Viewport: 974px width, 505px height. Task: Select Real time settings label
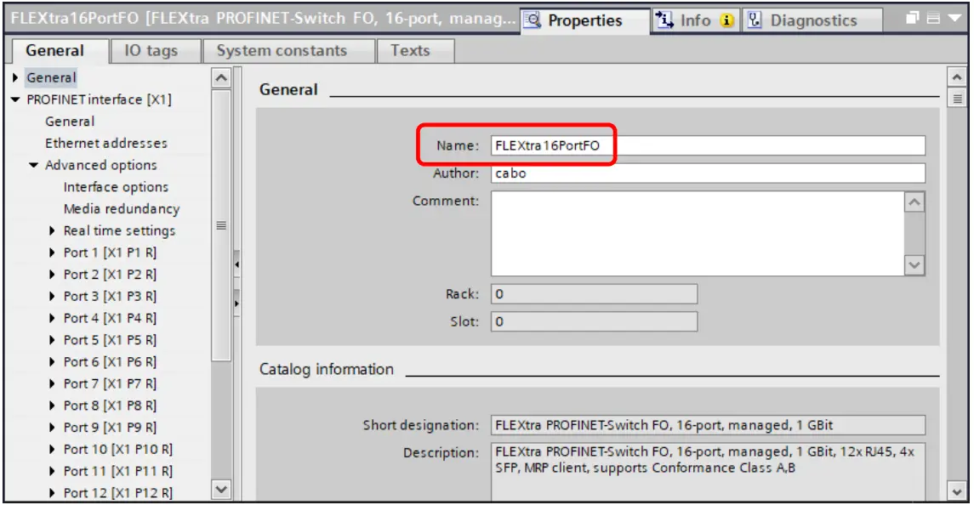(x=119, y=231)
